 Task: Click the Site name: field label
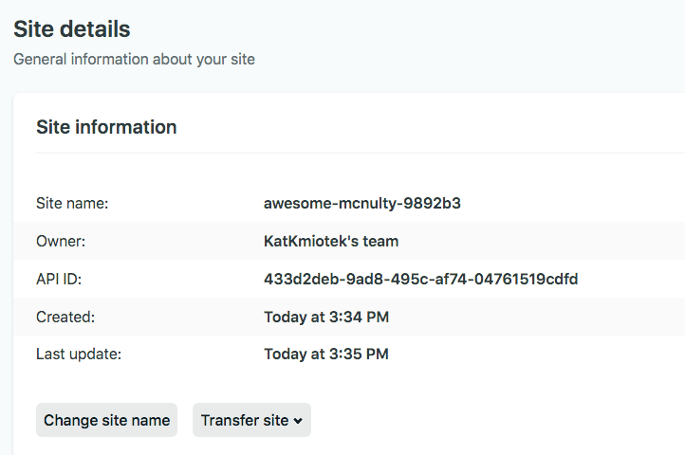(x=72, y=204)
